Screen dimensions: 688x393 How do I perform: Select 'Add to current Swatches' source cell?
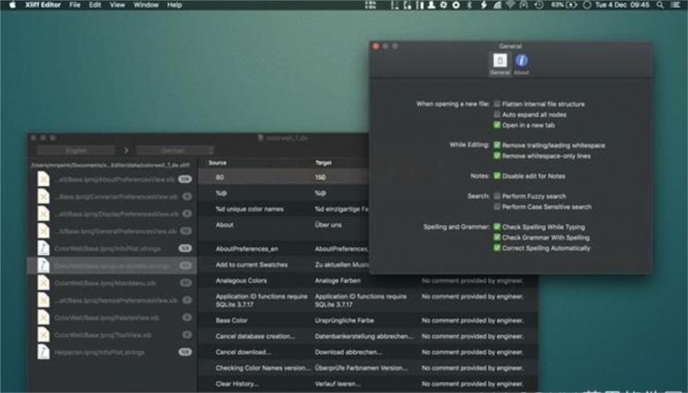pos(252,264)
